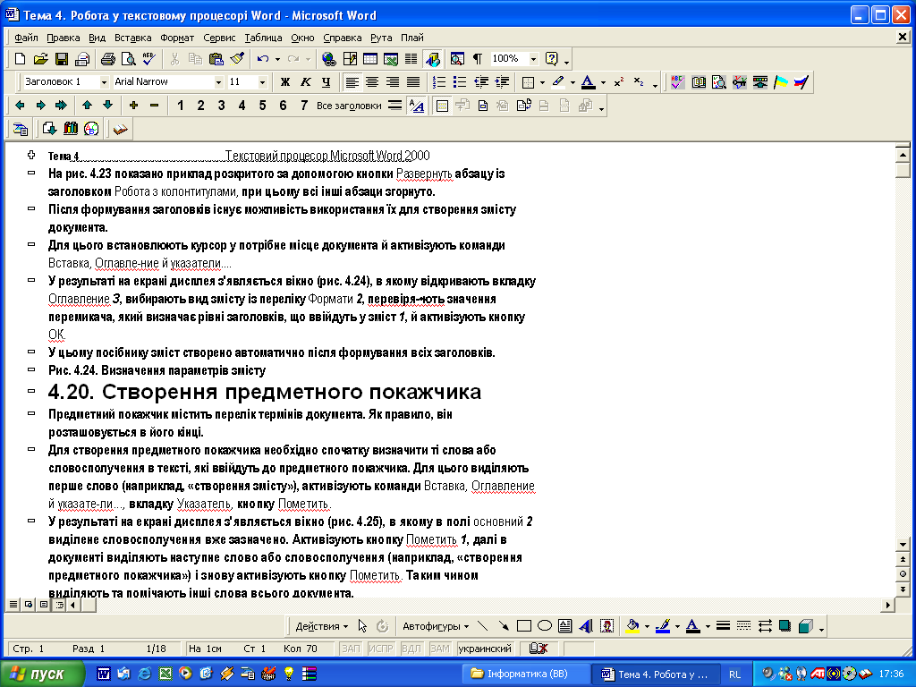Open the Файл menu
The width and height of the screenshot is (916, 687).
(x=26, y=38)
